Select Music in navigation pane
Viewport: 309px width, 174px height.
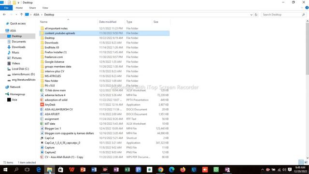pyautogui.click(x=15, y=53)
